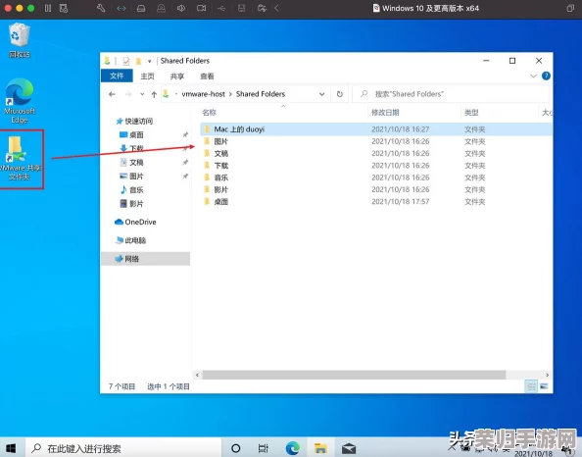
Task: Click the network adapter arrows icon
Action: point(121,8)
